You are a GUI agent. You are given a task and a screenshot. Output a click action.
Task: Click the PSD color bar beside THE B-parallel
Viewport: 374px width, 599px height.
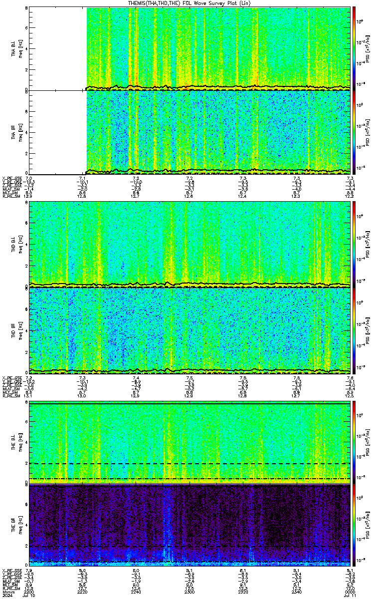pyautogui.click(x=355, y=526)
